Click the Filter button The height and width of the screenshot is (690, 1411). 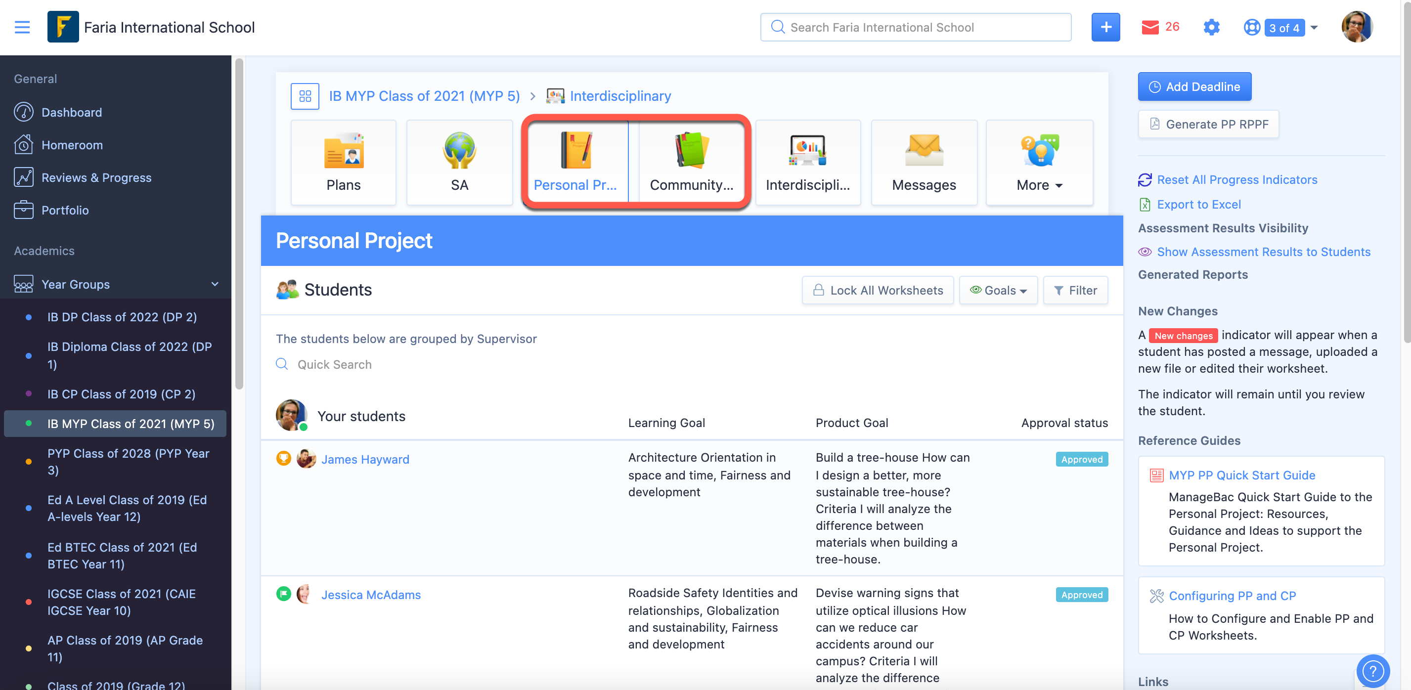click(x=1076, y=290)
